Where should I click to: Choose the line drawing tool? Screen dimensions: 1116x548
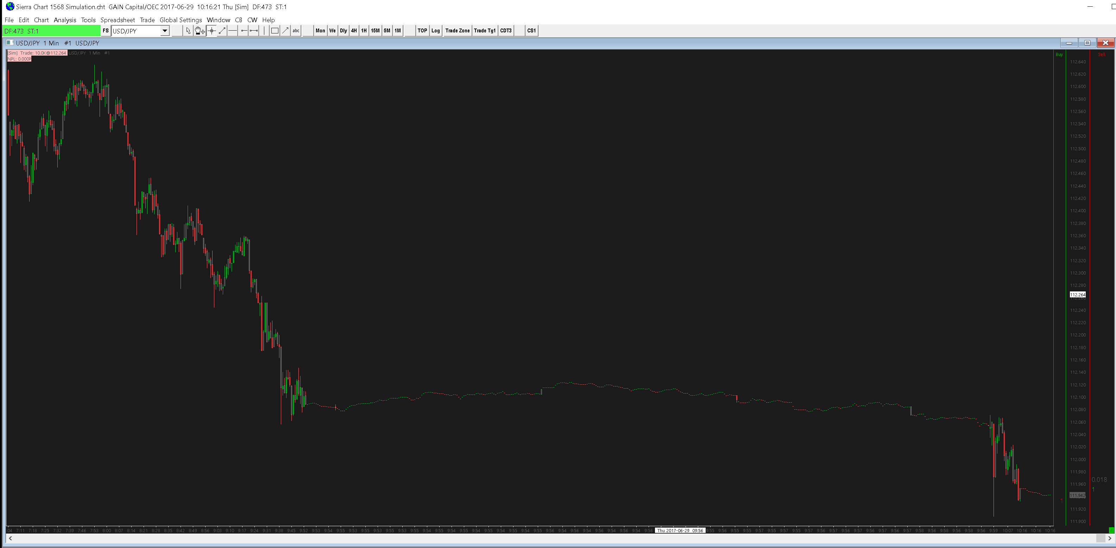[222, 31]
